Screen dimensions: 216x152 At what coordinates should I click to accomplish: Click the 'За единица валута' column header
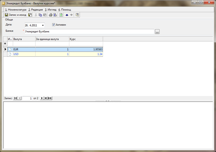52,39
